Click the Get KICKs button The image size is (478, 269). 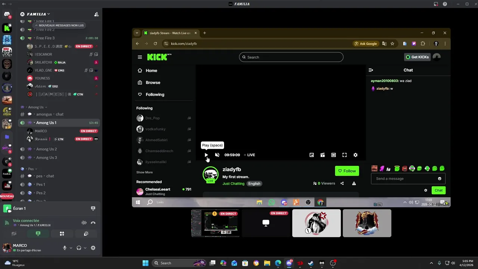coord(417,57)
